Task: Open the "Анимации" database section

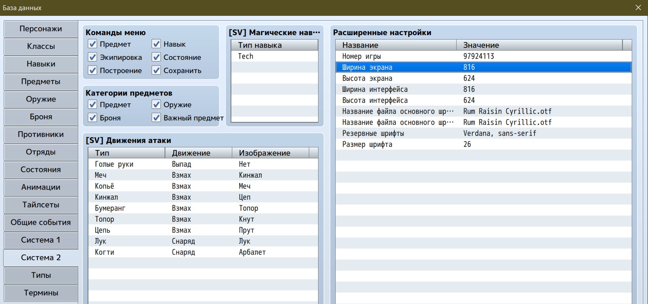Action: [x=40, y=187]
